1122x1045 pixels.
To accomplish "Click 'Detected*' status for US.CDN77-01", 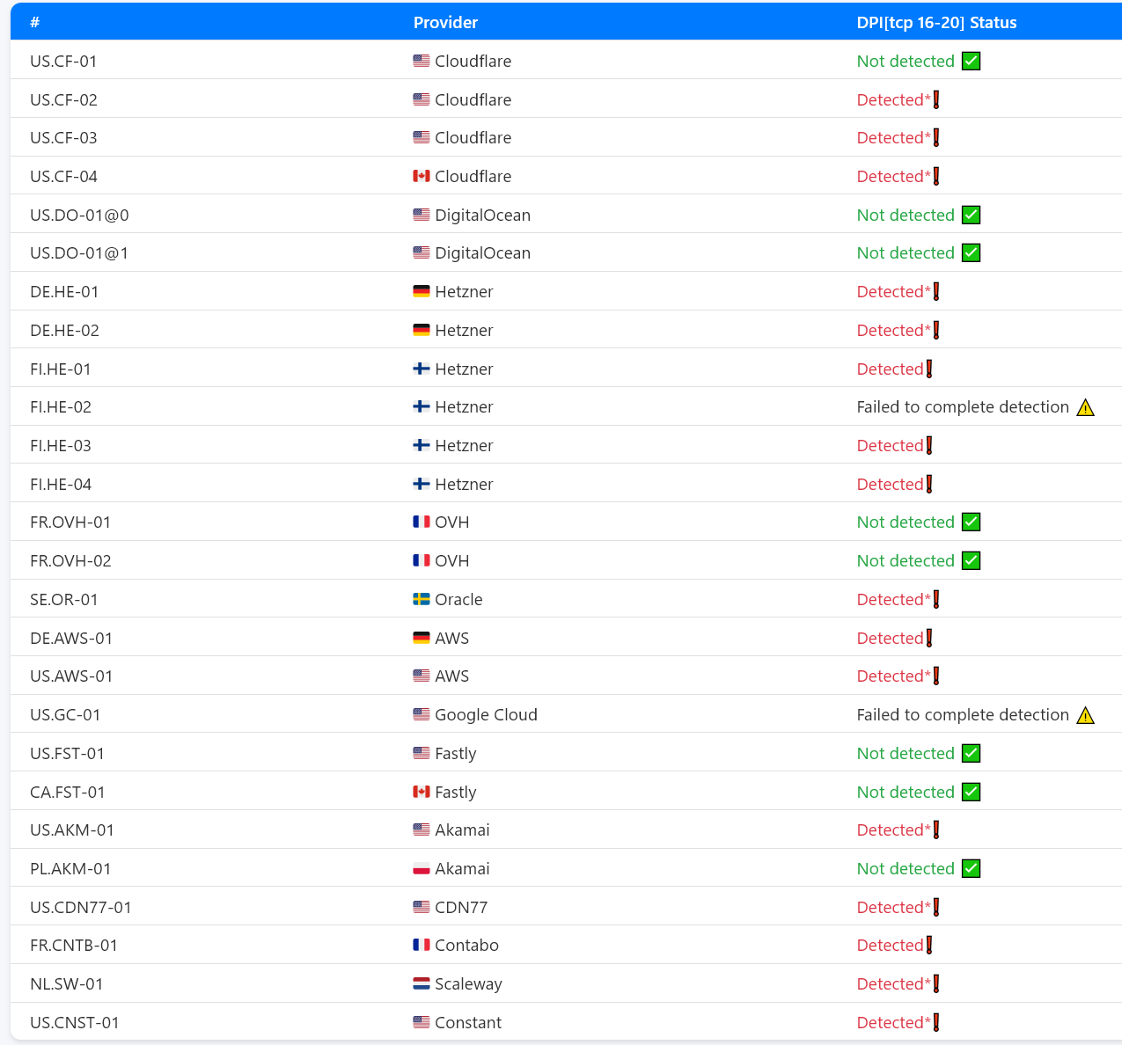I will coord(893,907).
